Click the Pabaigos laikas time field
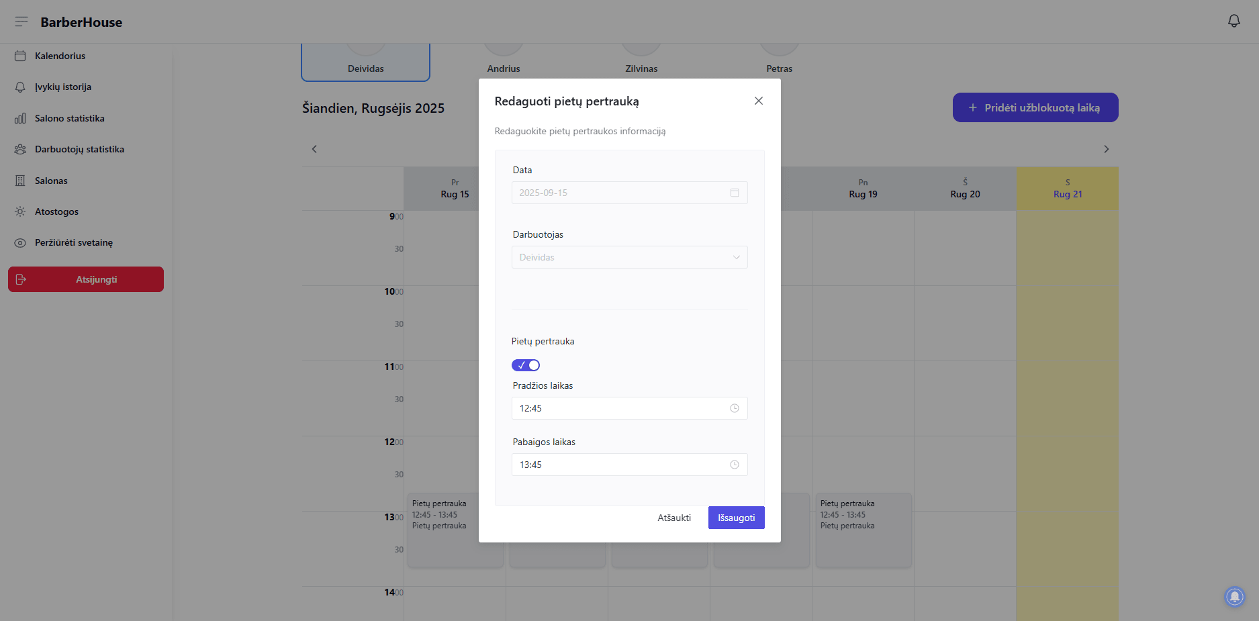This screenshot has width=1259, height=621. pos(621,465)
